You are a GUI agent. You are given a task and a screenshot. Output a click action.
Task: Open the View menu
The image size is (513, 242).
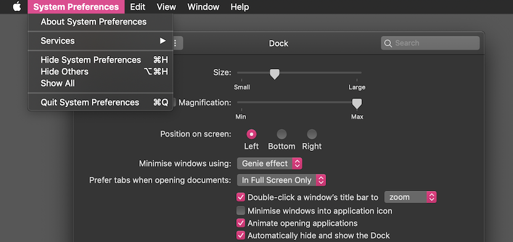point(166,7)
